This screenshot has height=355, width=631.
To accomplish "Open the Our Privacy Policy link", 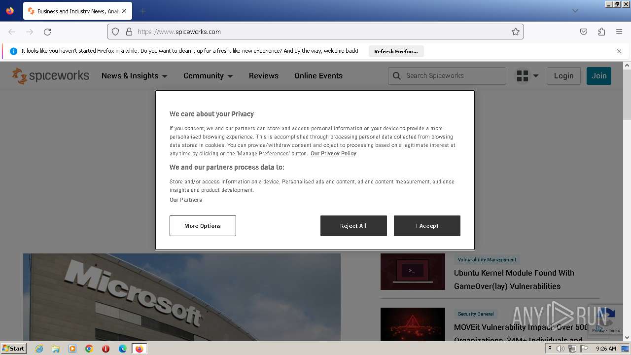I will click(x=333, y=153).
